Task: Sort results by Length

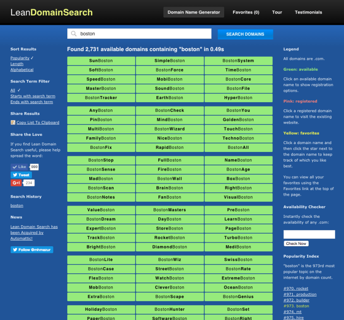Action: pyautogui.click(x=17, y=64)
